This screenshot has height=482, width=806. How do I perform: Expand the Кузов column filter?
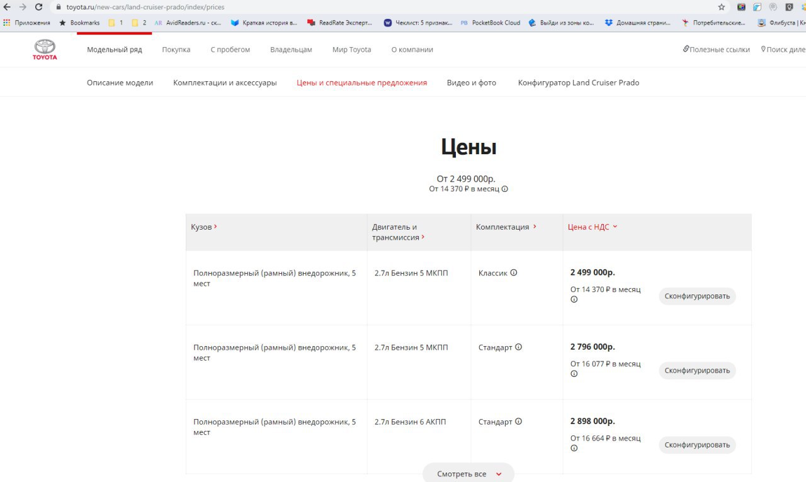[x=204, y=227]
